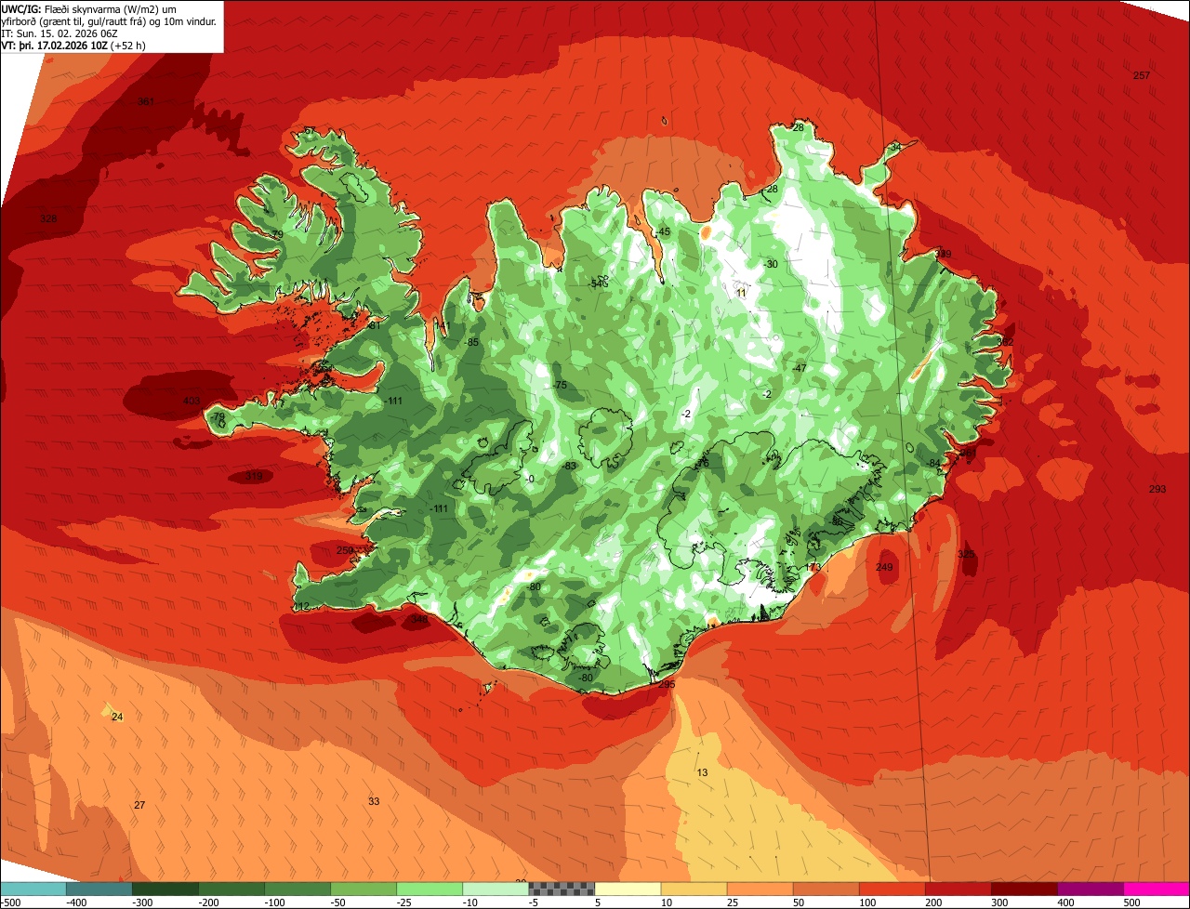Screen dimensions: 1190x909
Task: Select the 79 value in the Westfjords
Action: [x=277, y=234]
